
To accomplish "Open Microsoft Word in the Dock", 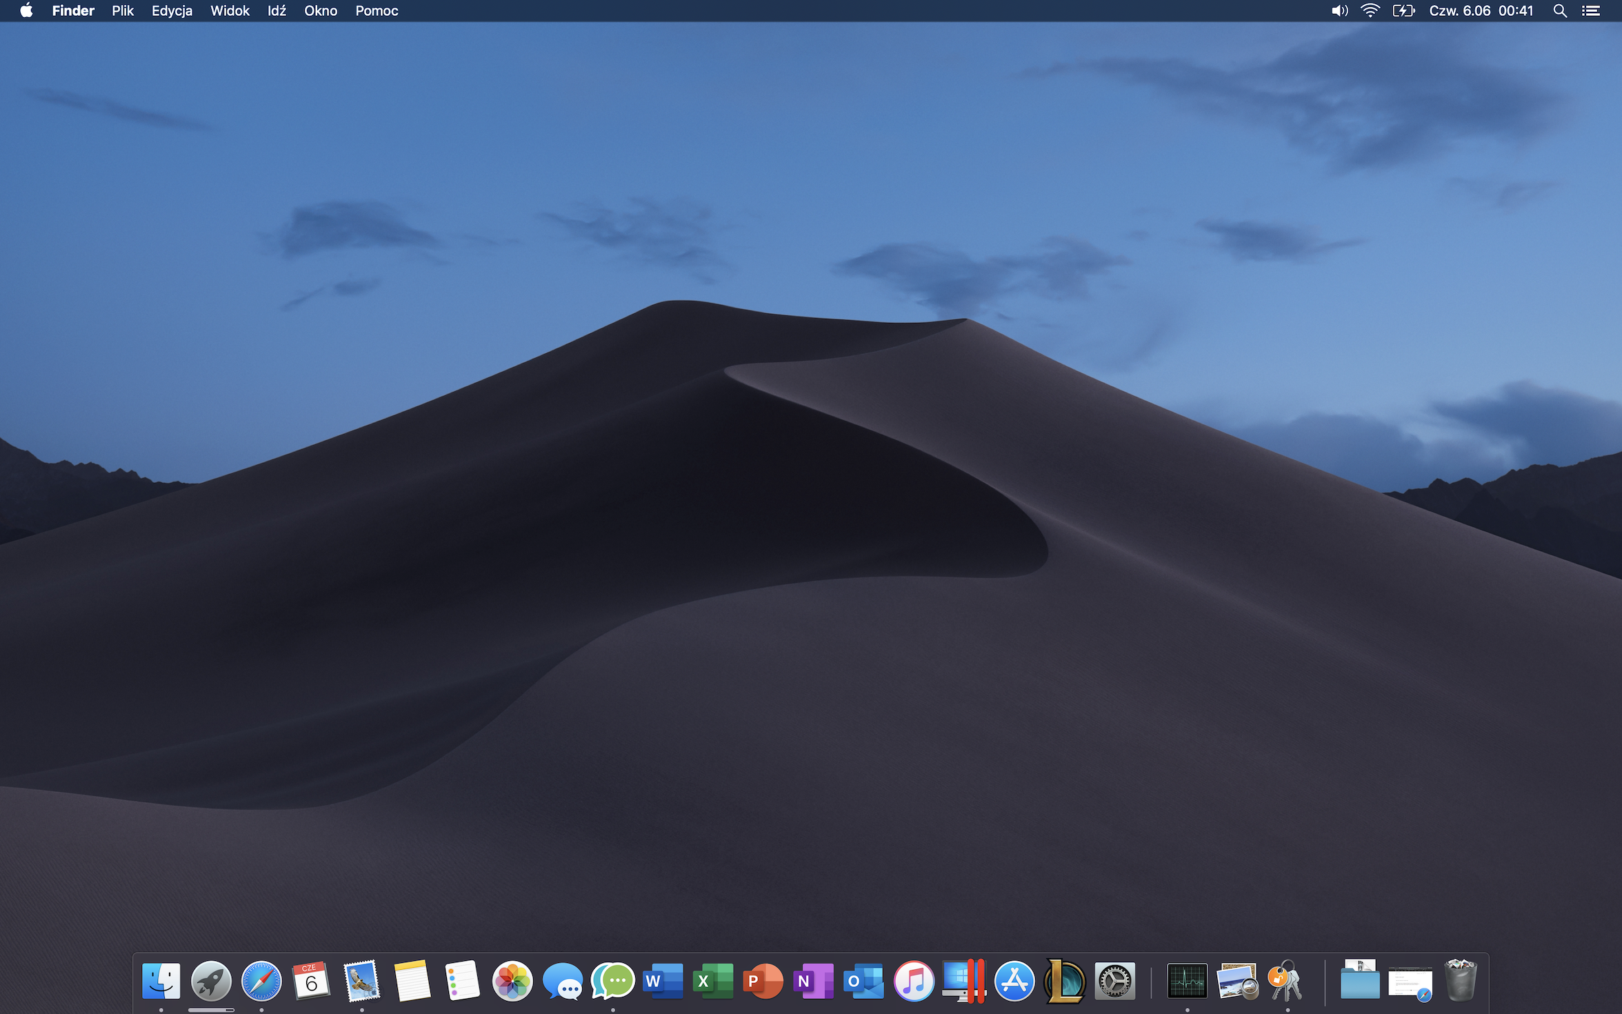I will pyautogui.click(x=663, y=980).
